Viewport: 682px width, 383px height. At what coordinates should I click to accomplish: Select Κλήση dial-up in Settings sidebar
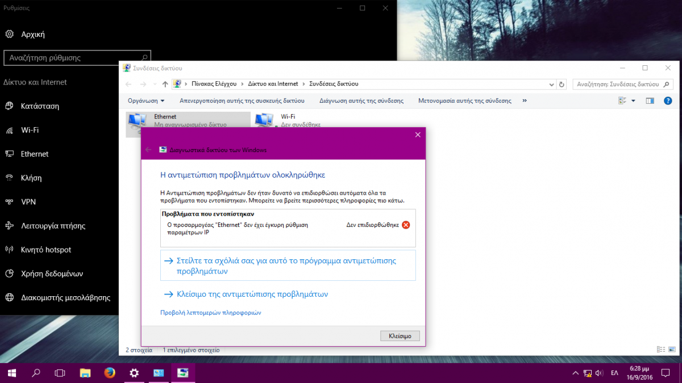[31, 178]
